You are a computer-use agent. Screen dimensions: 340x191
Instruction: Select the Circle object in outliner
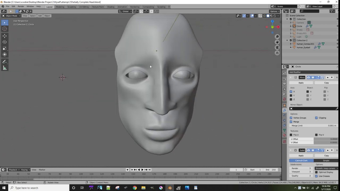tap(299, 26)
